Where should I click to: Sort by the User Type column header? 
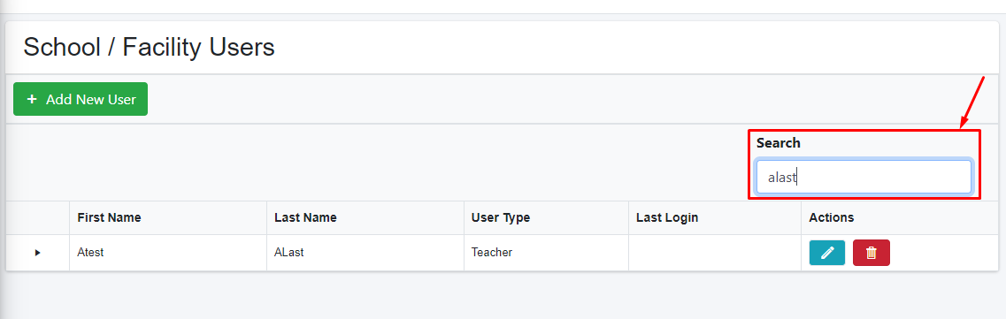tap(501, 217)
